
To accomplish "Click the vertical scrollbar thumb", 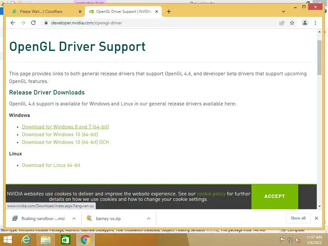I will click(x=319, y=58).
